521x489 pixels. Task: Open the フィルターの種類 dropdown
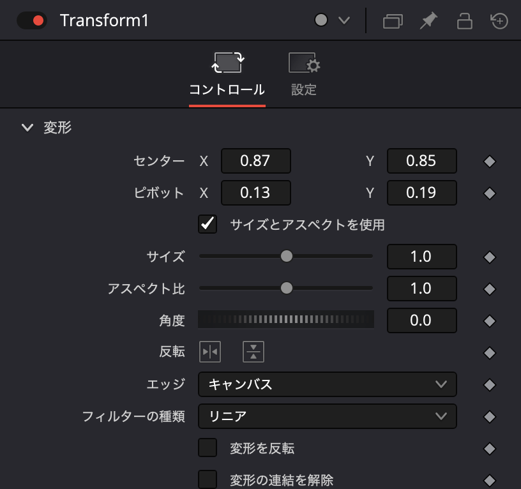328,416
